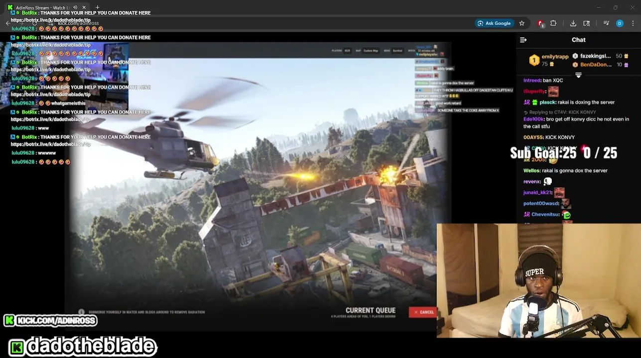The image size is (641, 358).
Task: Click 'ban XQC' chat message
Action: point(553,81)
